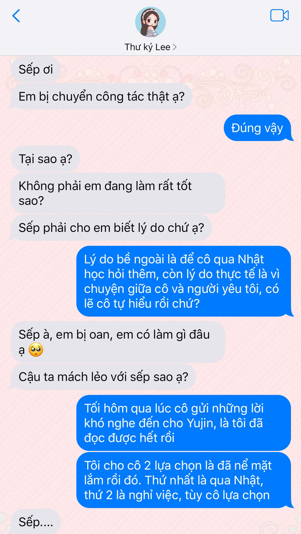Select "Em bị chuyển công tác thật ạ?" message
The image size is (301, 534).
click(x=101, y=96)
